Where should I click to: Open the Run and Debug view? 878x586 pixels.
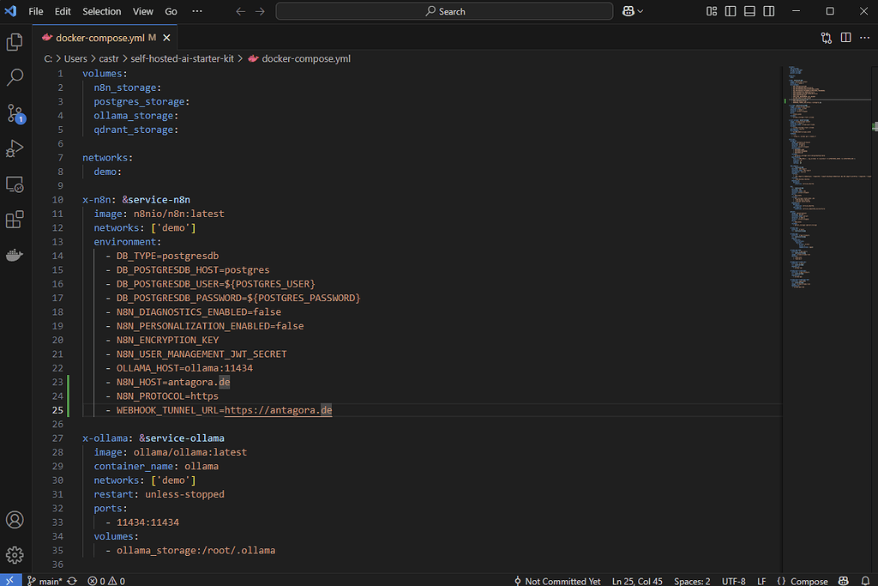(14, 148)
